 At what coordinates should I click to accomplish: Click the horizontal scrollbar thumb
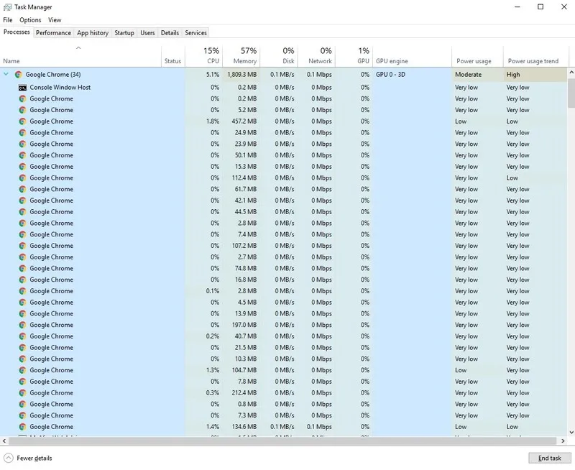282,441
